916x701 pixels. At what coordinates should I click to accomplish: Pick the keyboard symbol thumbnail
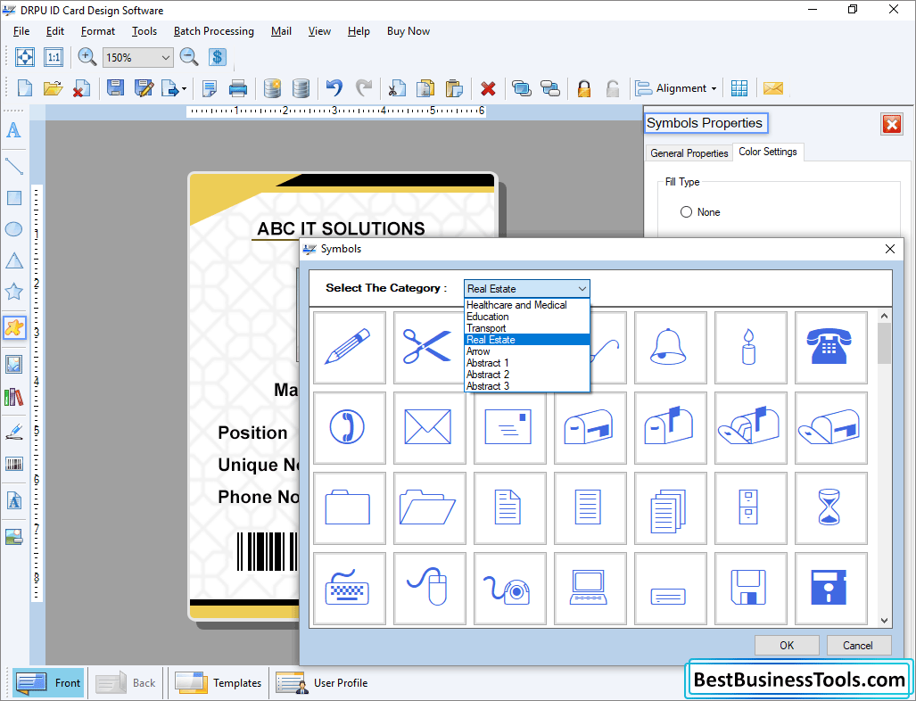click(x=350, y=589)
